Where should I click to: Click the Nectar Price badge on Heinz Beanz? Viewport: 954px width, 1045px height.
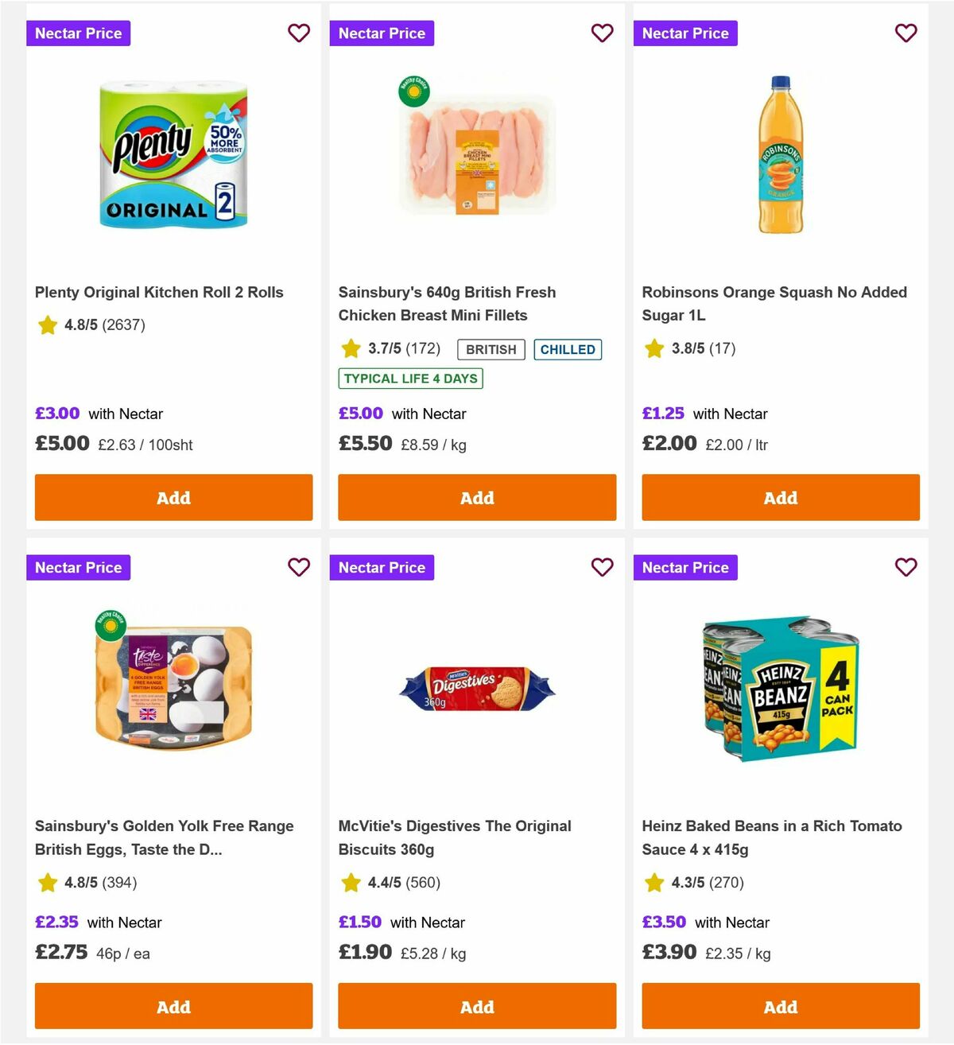(x=685, y=568)
